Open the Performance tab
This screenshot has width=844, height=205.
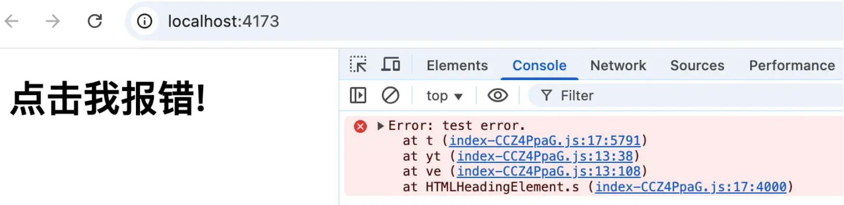pyautogui.click(x=792, y=66)
